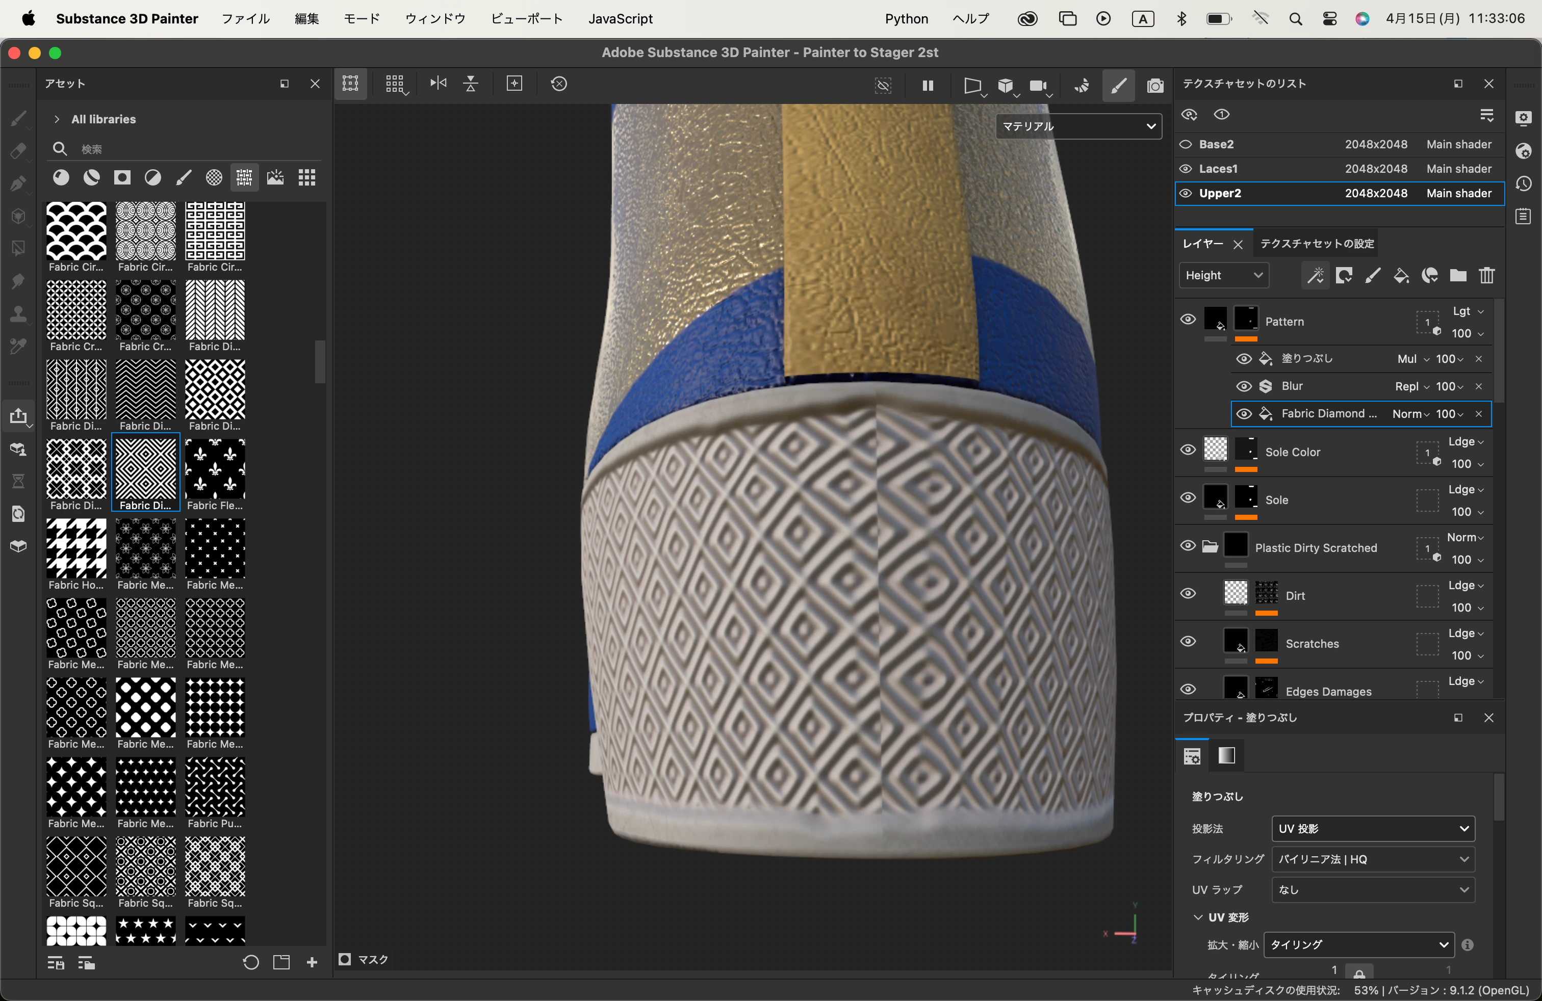Select the Fabric Houndstooth pattern thumbnail

[76, 548]
